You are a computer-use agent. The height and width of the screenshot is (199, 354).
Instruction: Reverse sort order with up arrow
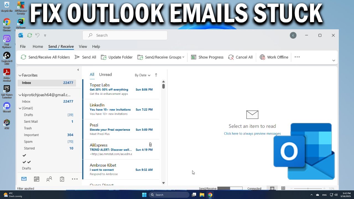click(156, 75)
